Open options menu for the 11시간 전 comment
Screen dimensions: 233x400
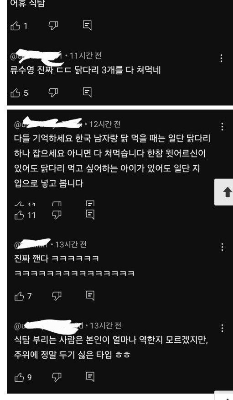[x=222, y=58]
